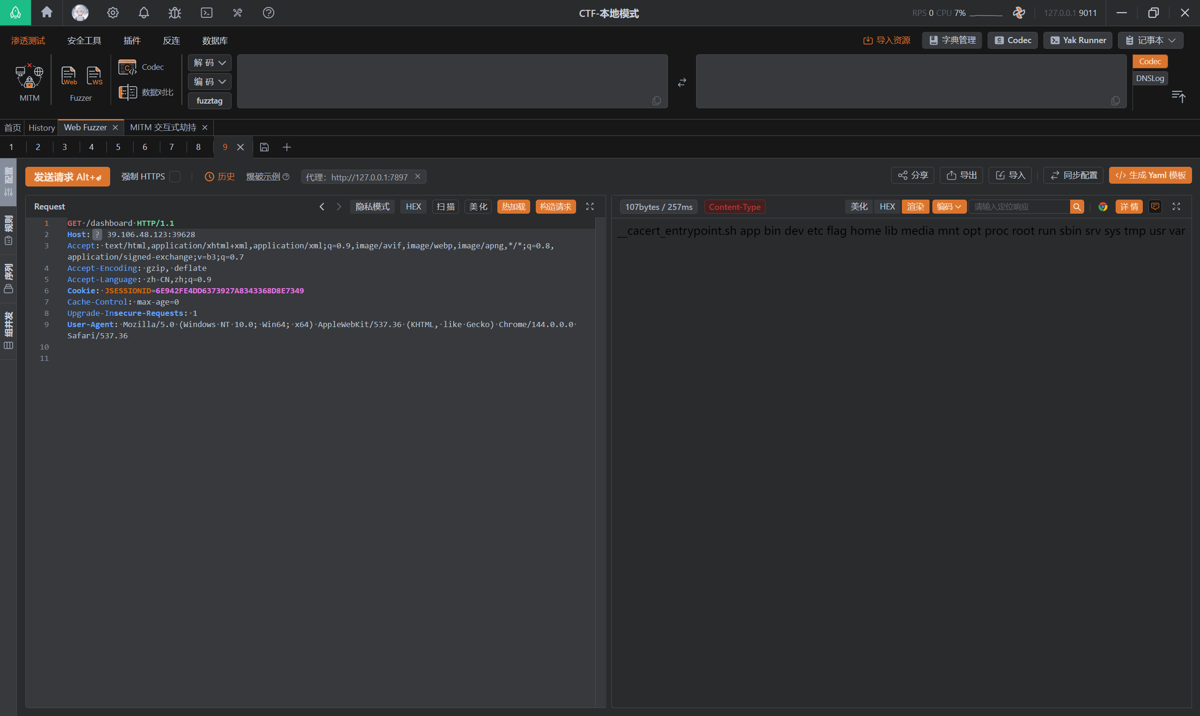
Task: Click the bug icon in title bar
Action: click(x=175, y=13)
